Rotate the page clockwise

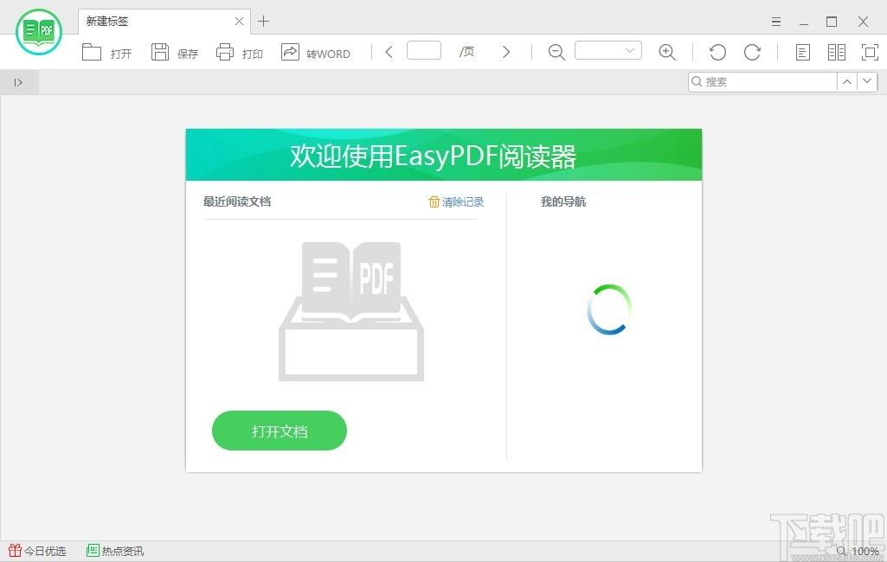click(752, 53)
